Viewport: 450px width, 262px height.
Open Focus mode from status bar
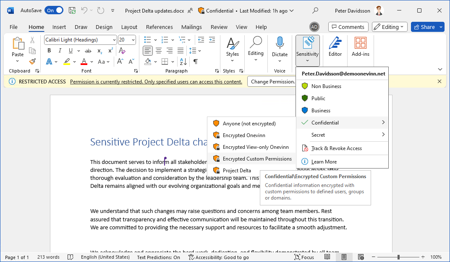[x=304, y=257]
